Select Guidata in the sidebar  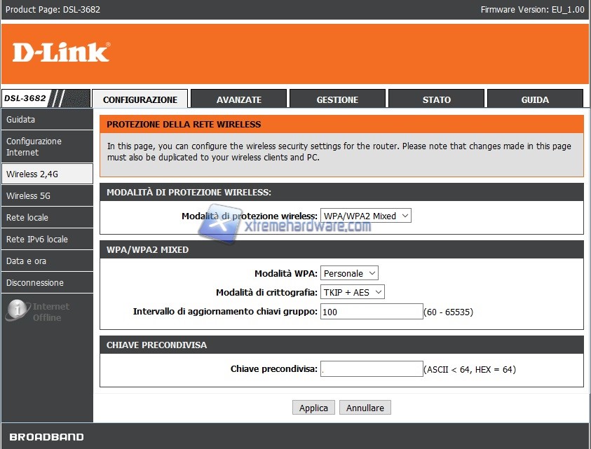[46, 120]
